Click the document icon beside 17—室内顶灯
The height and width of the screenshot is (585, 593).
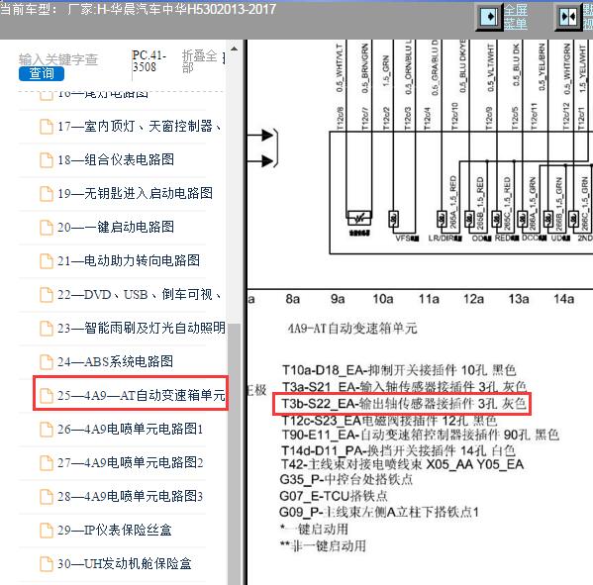[x=47, y=127]
